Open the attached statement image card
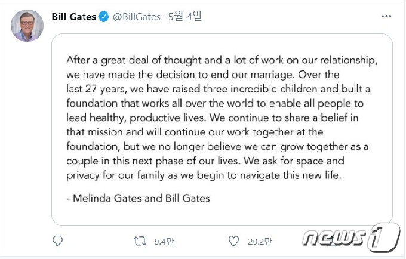The image size is (406, 259). click(x=221, y=128)
